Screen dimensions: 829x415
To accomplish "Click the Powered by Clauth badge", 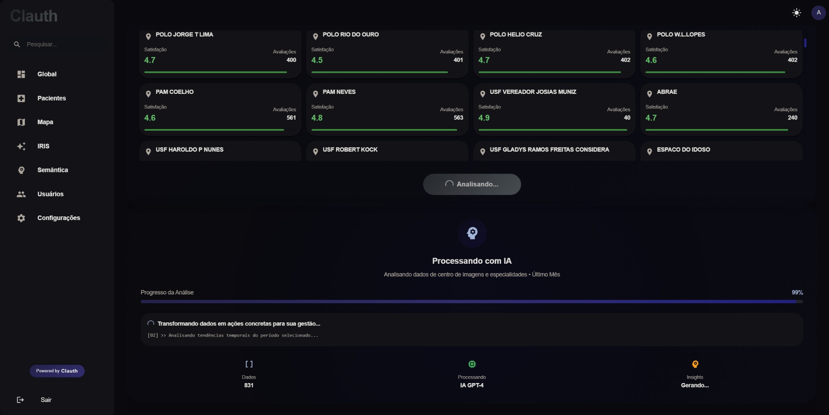I will pos(57,371).
